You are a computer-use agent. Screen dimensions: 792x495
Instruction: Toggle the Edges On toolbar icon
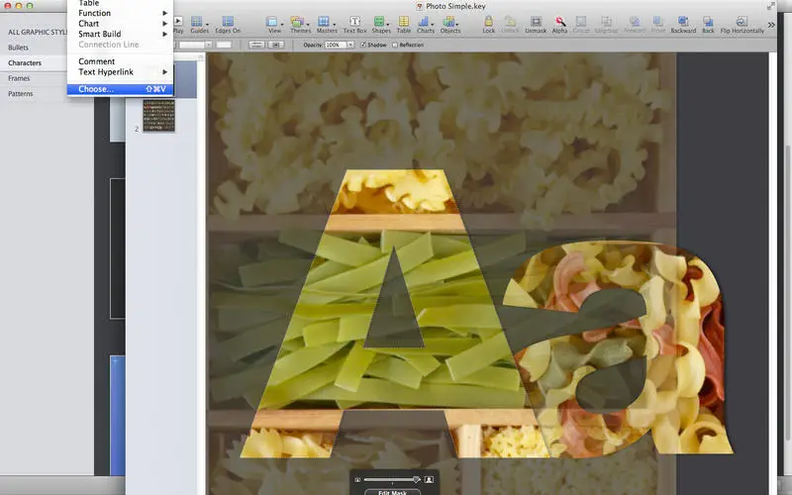point(228,24)
